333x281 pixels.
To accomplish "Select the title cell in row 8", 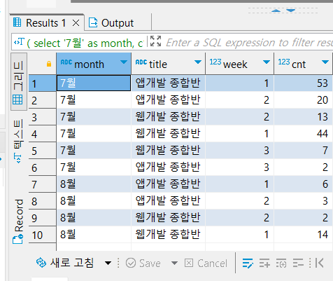I will pyautogui.click(x=168, y=200).
